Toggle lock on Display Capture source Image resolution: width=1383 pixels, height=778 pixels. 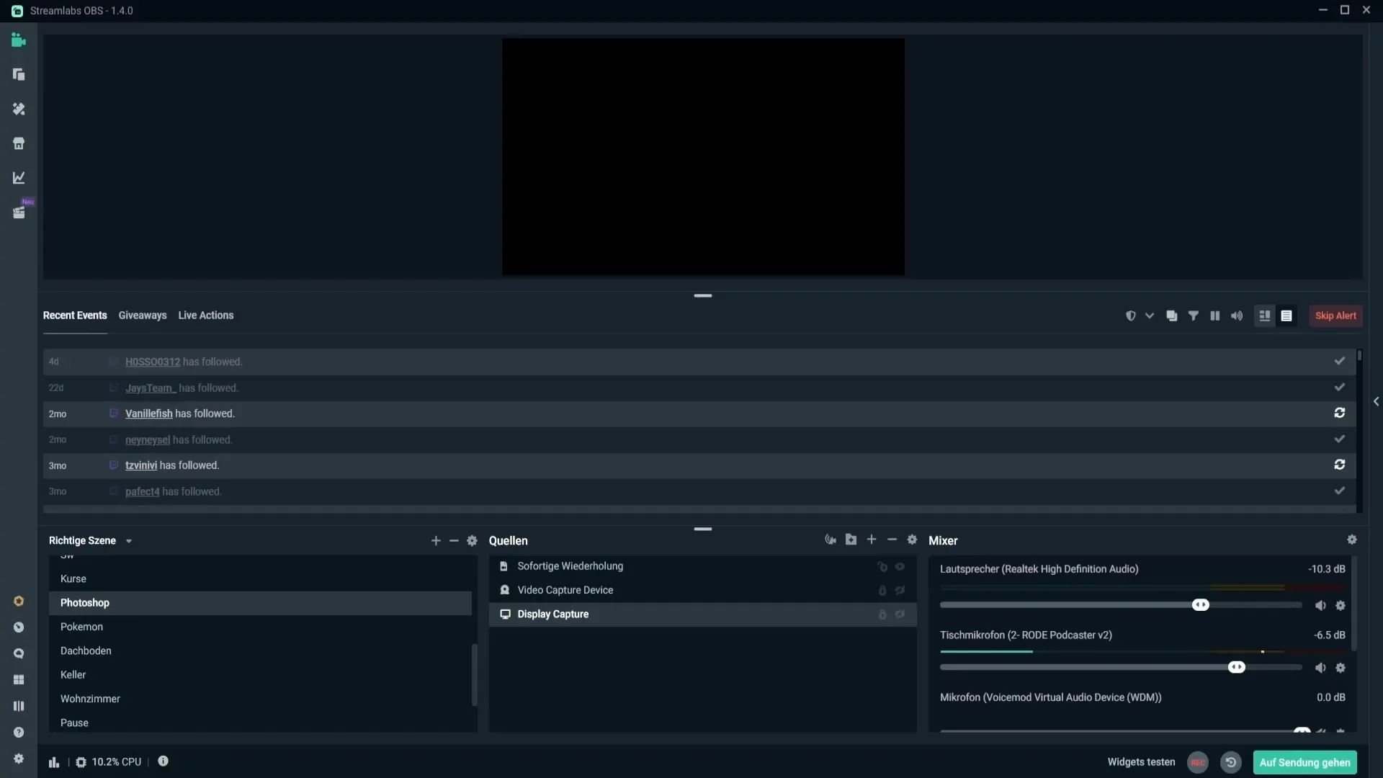[x=882, y=615]
